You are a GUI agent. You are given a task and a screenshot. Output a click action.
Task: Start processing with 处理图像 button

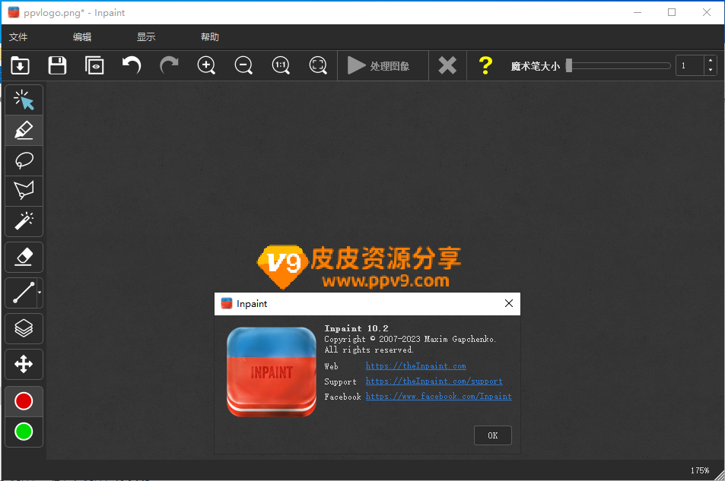(x=383, y=65)
